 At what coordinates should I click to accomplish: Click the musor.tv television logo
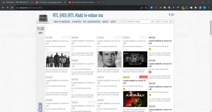(x=43, y=17)
